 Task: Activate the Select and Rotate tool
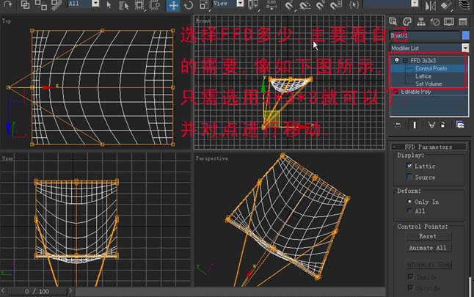189,5
